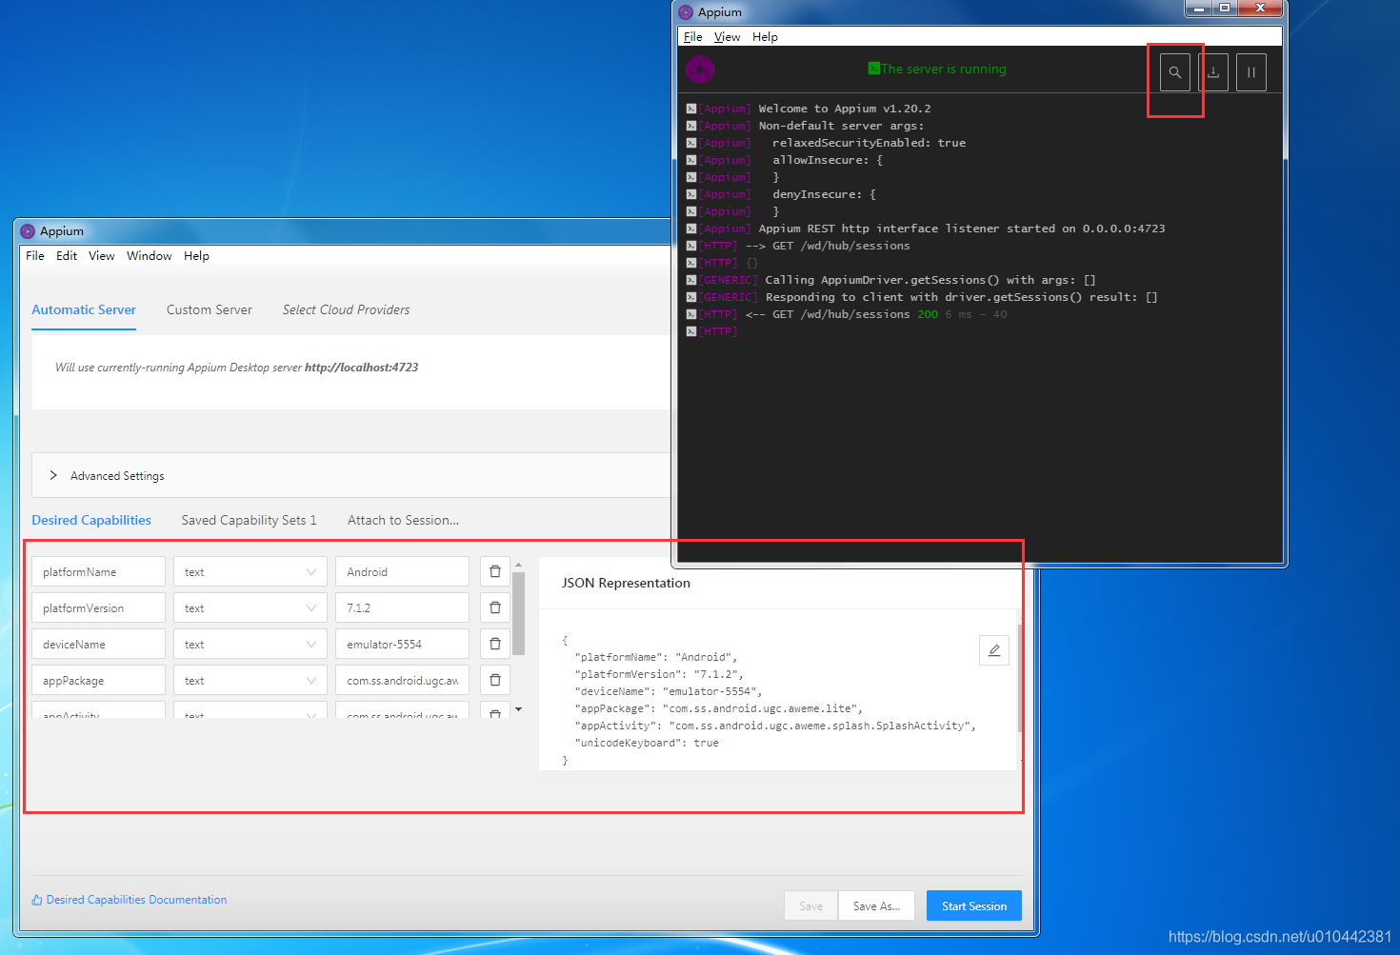Open Desired Capabilities Documentation link
The height and width of the screenshot is (955, 1400).
pos(136,900)
